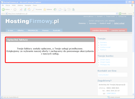Viewport: 135px width, 99px height.
Task: Click the Opłać usługi link
Action: pyautogui.click(x=119, y=23)
